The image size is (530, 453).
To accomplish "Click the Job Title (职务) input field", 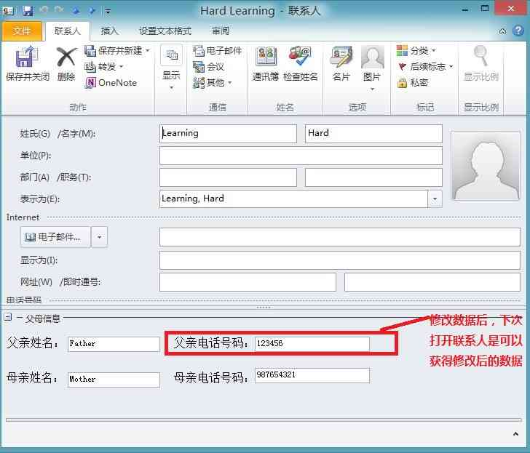I will [373, 177].
